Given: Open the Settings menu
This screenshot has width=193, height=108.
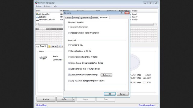Looking at the screenshot, I should [47, 6].
